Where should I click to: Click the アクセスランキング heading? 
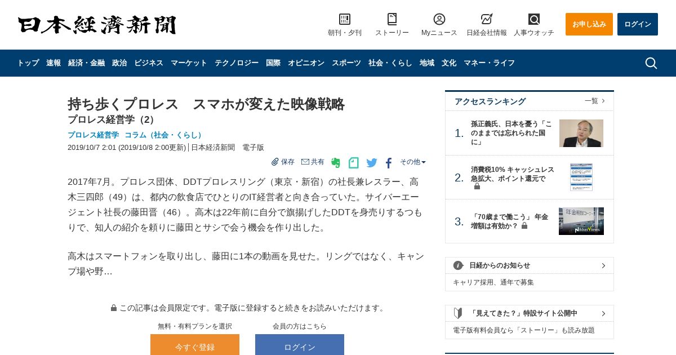pos(490,101)
